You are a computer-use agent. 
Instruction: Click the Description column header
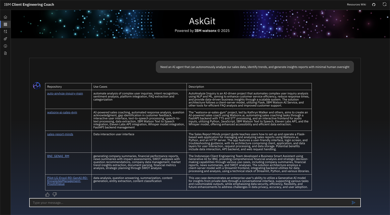tap(249, 87)
